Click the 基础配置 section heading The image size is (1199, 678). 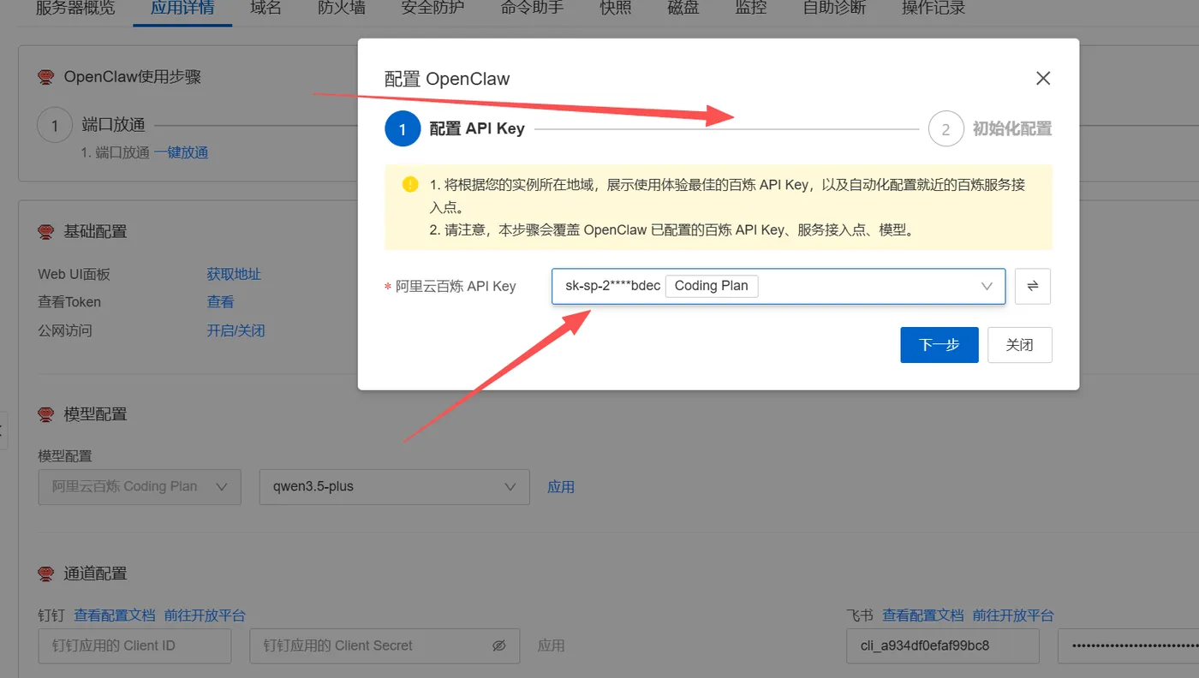pyautogui.click(x=95, y=231)
